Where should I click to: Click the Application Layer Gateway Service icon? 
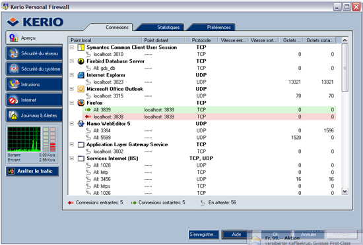click(81, 144)
